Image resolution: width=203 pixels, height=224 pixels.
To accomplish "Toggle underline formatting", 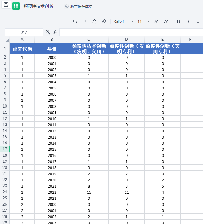I will click(x=198, y=21).
